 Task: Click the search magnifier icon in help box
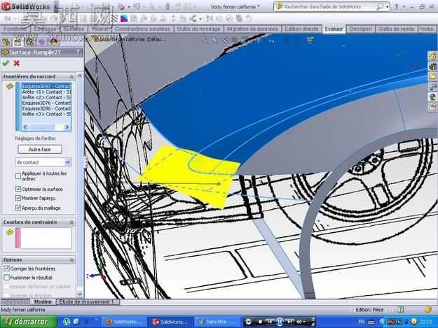(380, 7)
